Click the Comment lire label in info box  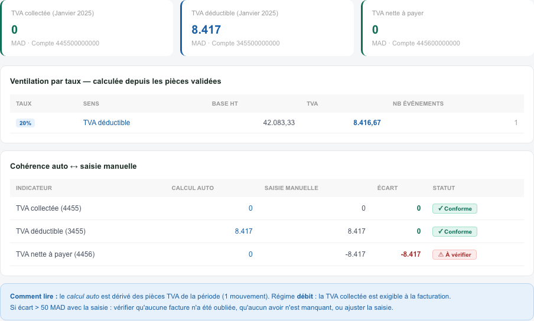click(x=33, y=296)
